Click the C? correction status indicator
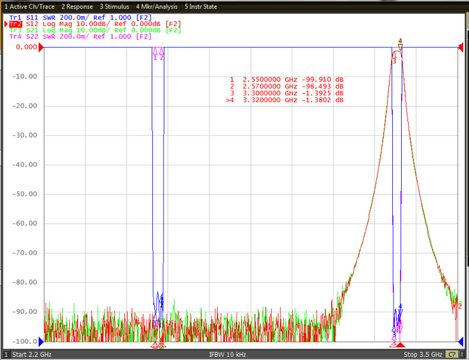 452,355
